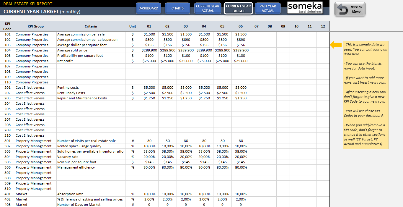
Task: Click the Criteria column header
Action: pos(91,26)
